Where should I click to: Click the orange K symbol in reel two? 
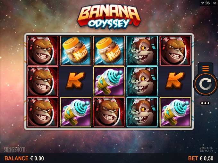pyautogui.click(x=75, y=81)
